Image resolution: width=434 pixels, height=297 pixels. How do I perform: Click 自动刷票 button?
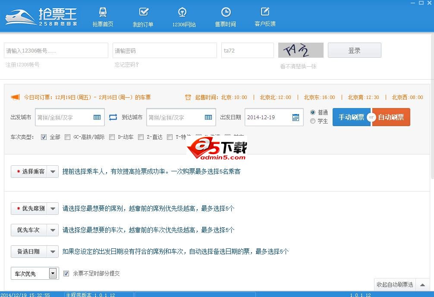(x=391, y=117)
